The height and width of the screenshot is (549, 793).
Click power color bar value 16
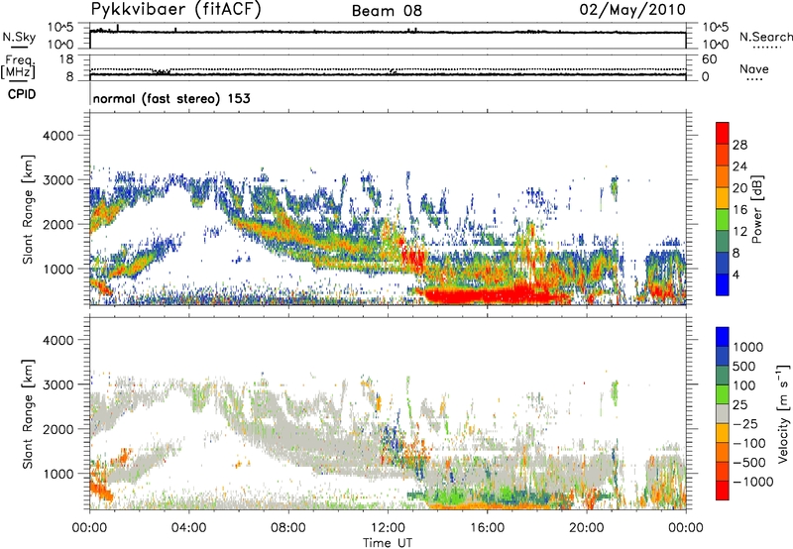(x=739, y=210)
